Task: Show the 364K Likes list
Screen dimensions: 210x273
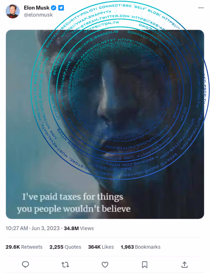Action: (101, 247)
